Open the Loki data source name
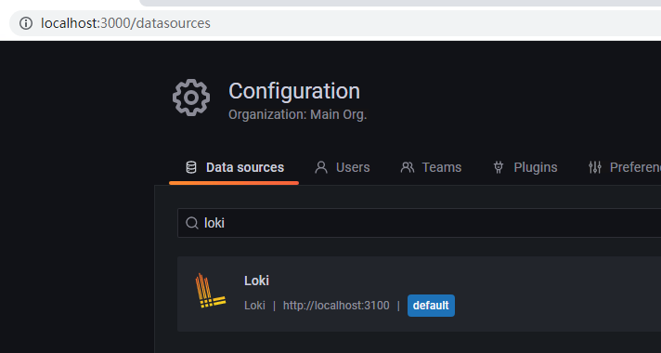Screen dimensions: 661x353 [x=256, y=281]
